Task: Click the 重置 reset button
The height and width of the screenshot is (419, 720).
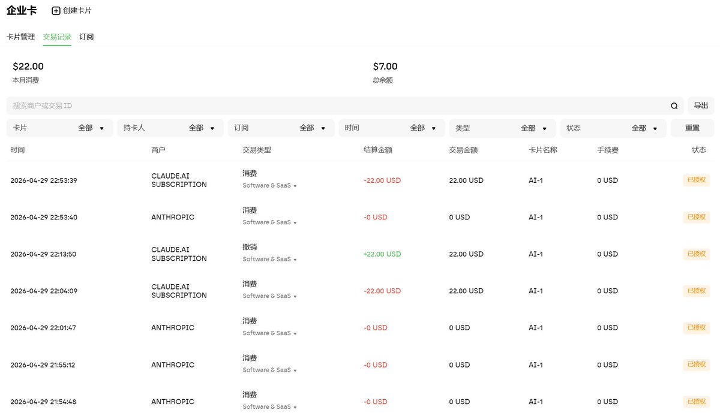Action: (x=692, y=128)
